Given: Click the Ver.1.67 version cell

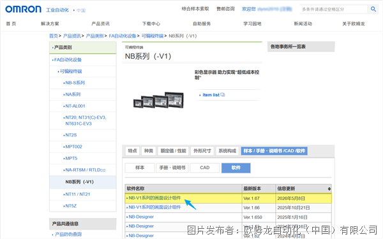Looking at the screenshot, I should point(259,198).
